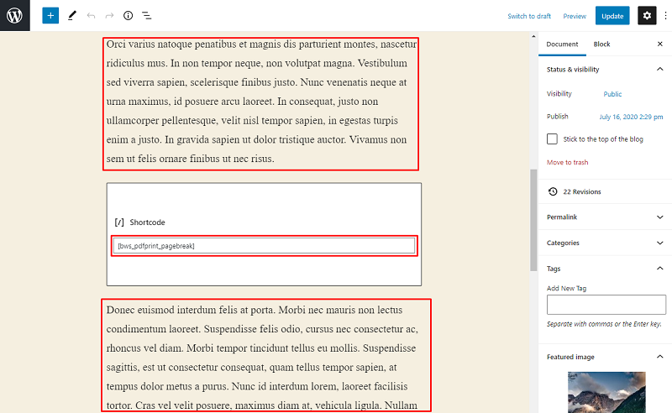Click the featured image mountain thumbnail
Image resolution: width=672 pixels, height=413 pixels.
click(x=606, y=393)
